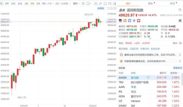
Task: Add .DJI to favorites heart icon
Action: point(139,21)
